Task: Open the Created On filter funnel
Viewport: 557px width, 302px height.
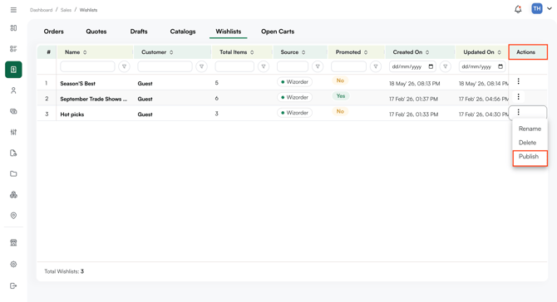Action: pos(445,66)
